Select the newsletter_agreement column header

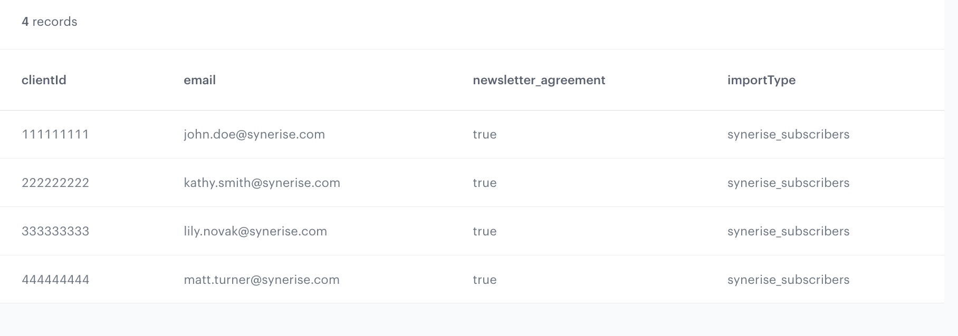[x=539, y=80]
